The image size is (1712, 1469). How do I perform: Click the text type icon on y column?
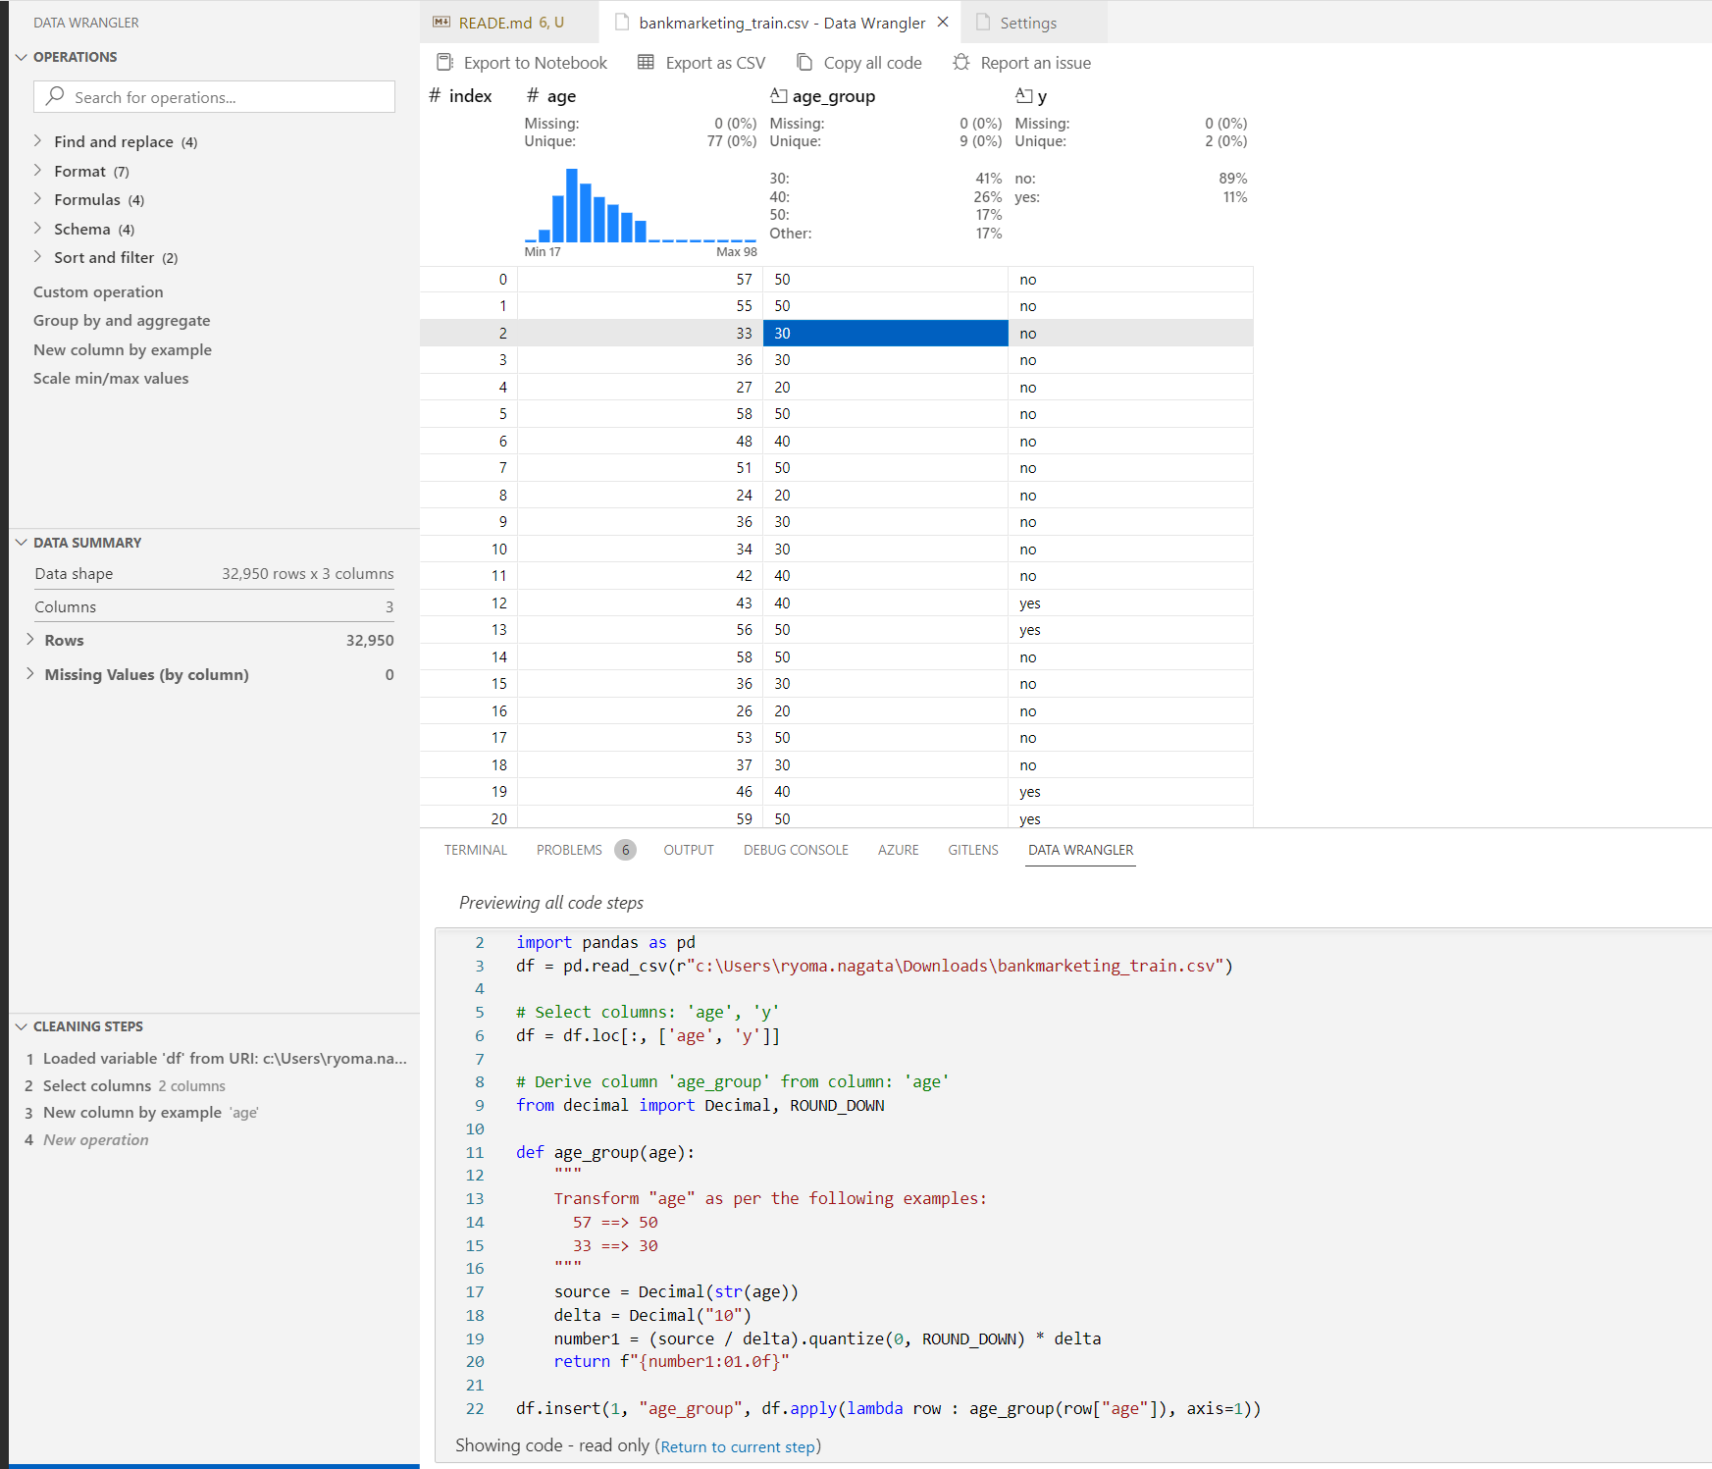1023,95
